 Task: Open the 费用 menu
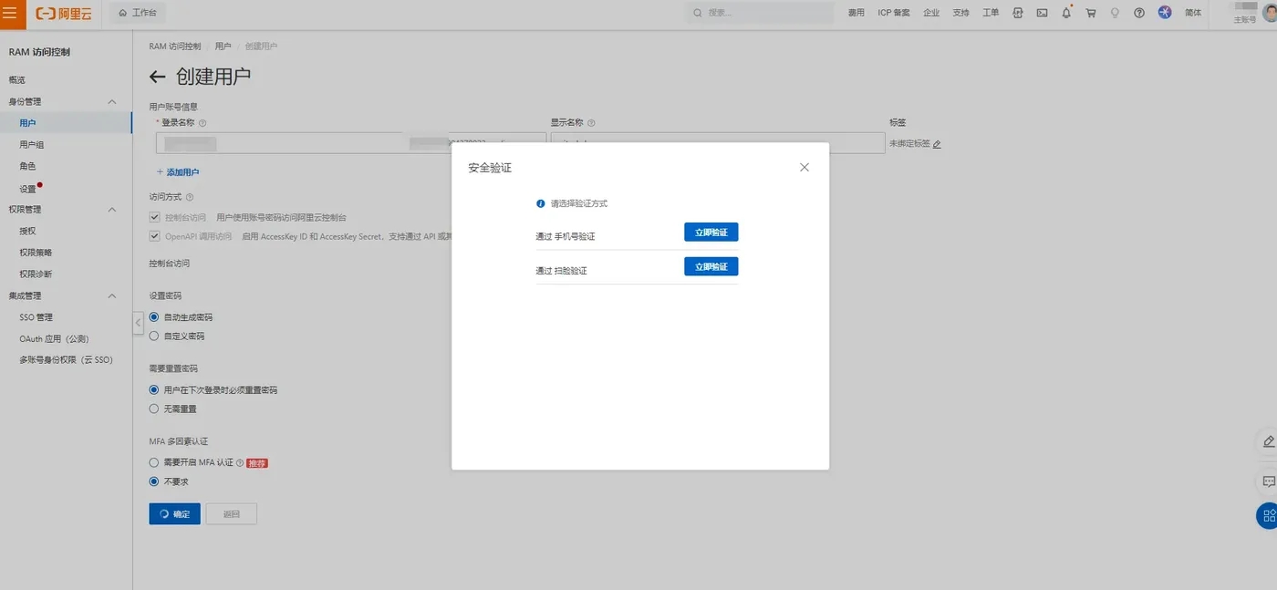click(x=856, y=13)
